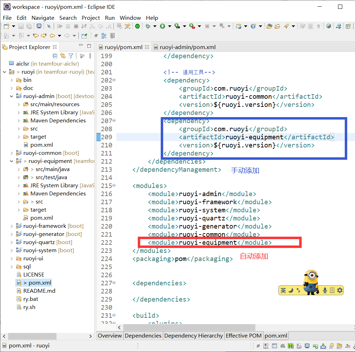Switch to the Effective POM bottom tab
The height and width of the screenshot is (352, 355).
click(243, 335)
